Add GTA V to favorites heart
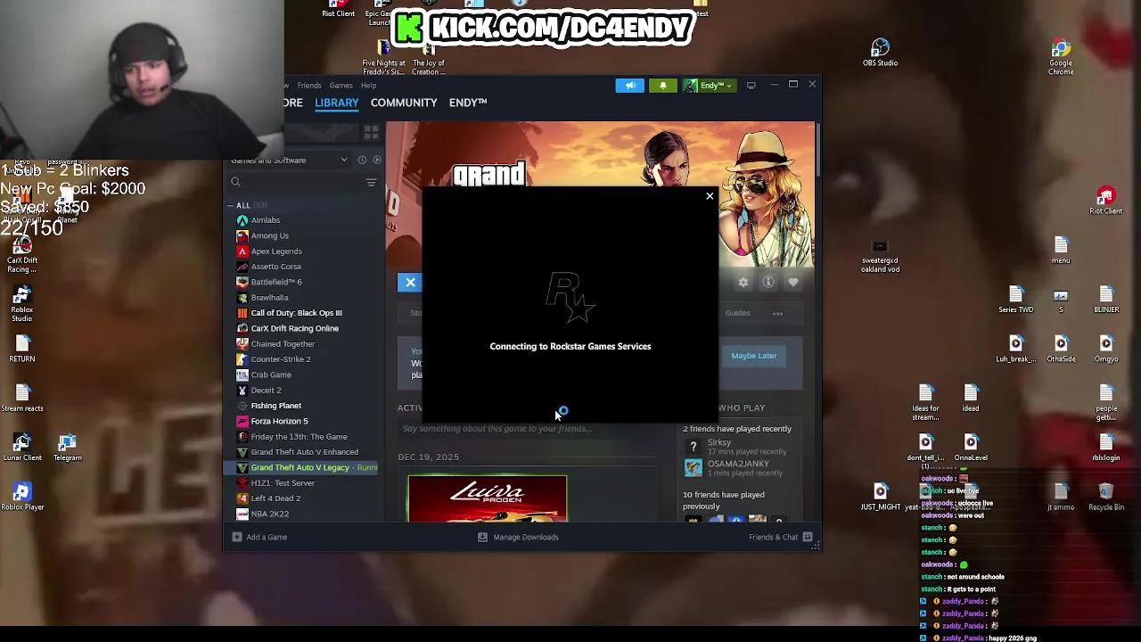This screenshot has width=1141, height=642. tap(792, 283)
